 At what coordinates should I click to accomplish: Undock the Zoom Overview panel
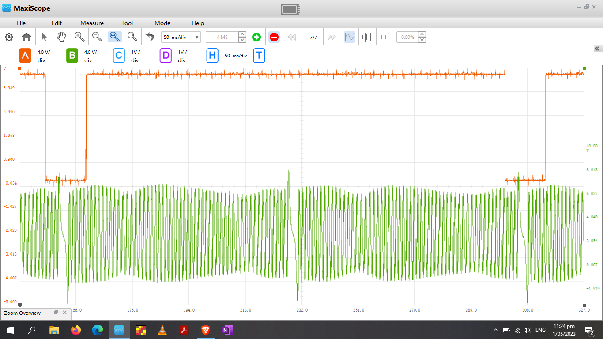point(56,313)
